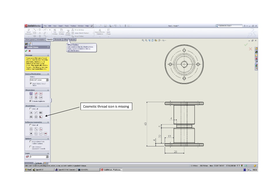The width and height of the screenshot is (276, 195).
Task: Open the Toolbox menu
Action: pyautogui.click(x=73, y=26)
